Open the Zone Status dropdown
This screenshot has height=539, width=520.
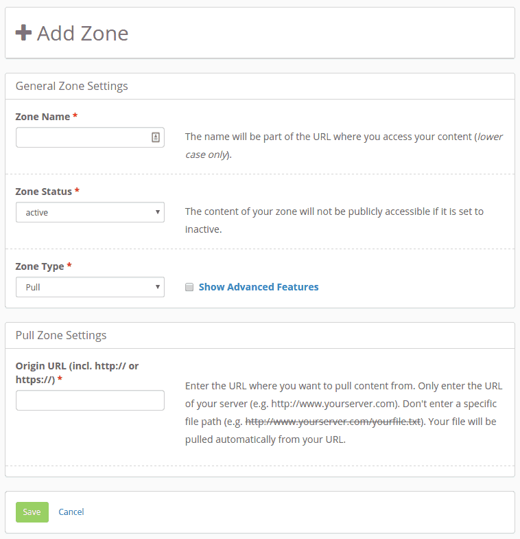pyautogui.click(x=90, y=212)
